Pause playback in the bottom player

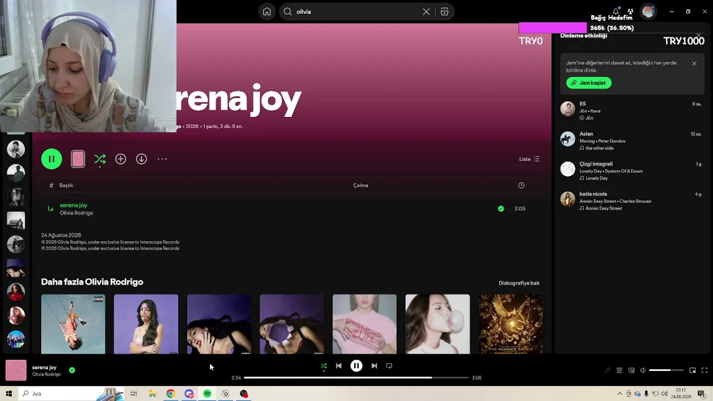click(x=356, y=366)
